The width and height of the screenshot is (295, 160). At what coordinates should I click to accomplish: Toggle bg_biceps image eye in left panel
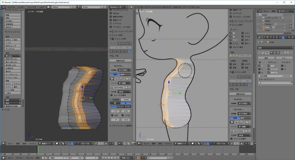click(126, 66)
